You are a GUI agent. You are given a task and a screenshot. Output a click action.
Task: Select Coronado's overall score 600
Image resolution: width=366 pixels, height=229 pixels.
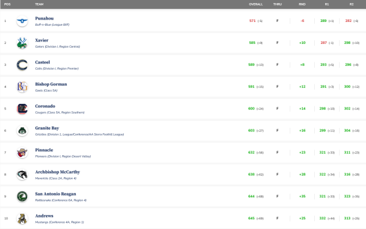251,109
